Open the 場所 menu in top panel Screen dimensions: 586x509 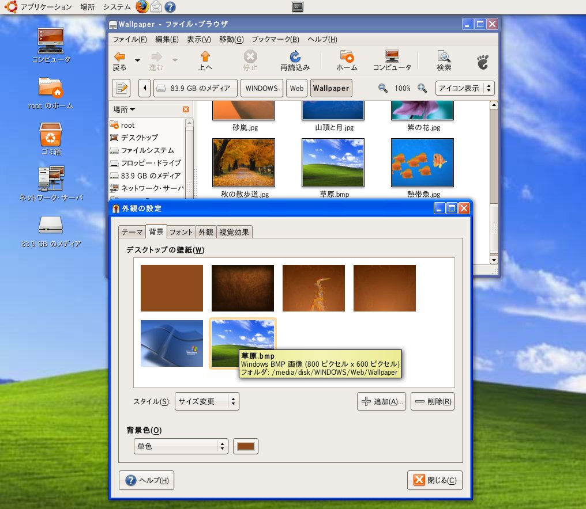point(88,7)
